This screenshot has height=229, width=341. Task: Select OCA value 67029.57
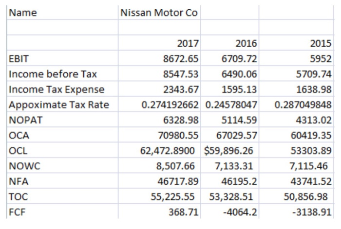coord(229,135)
